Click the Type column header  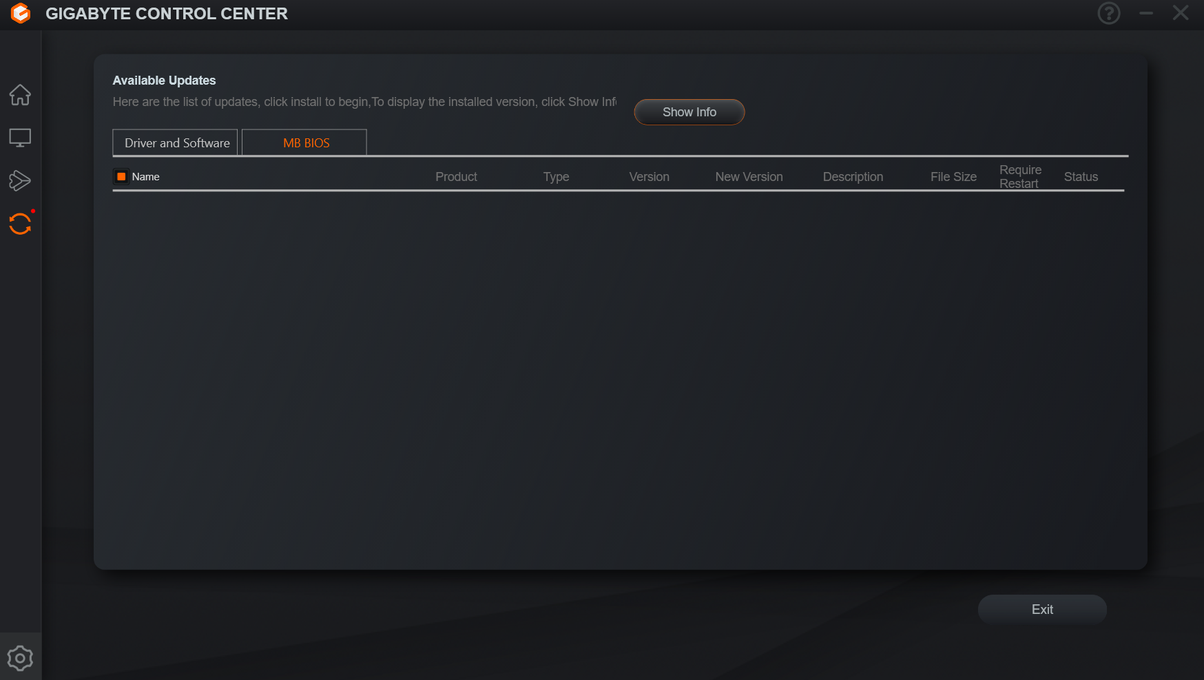click(x=556, y=177)
